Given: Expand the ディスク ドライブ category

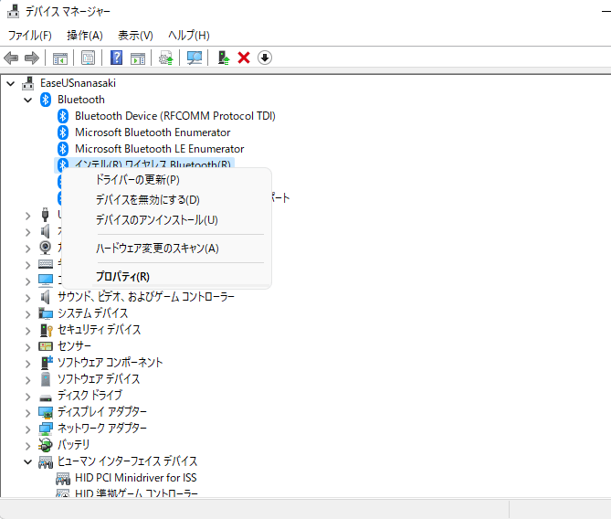Looking at the screenshot, I should pyautogui.click(x=27, y=397).
